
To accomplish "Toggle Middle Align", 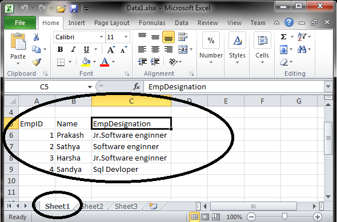I will point(155,37).
